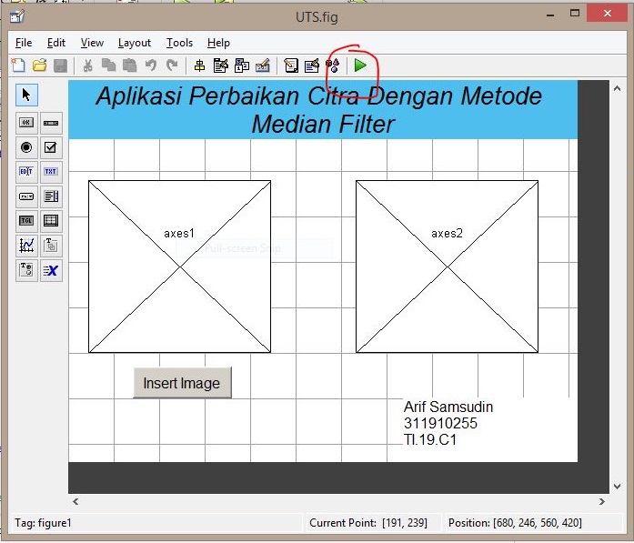Click the Cut scissors icon
Image resolution: width=634 pixels, height=543 pixels.
(x=87, y=65)
